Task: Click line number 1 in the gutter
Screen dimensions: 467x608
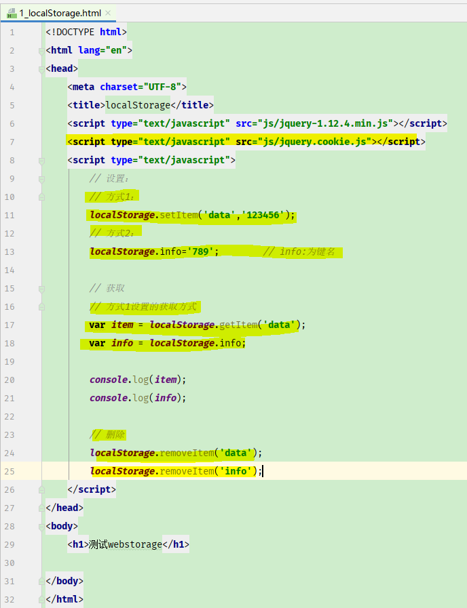Action: point(12,32)
